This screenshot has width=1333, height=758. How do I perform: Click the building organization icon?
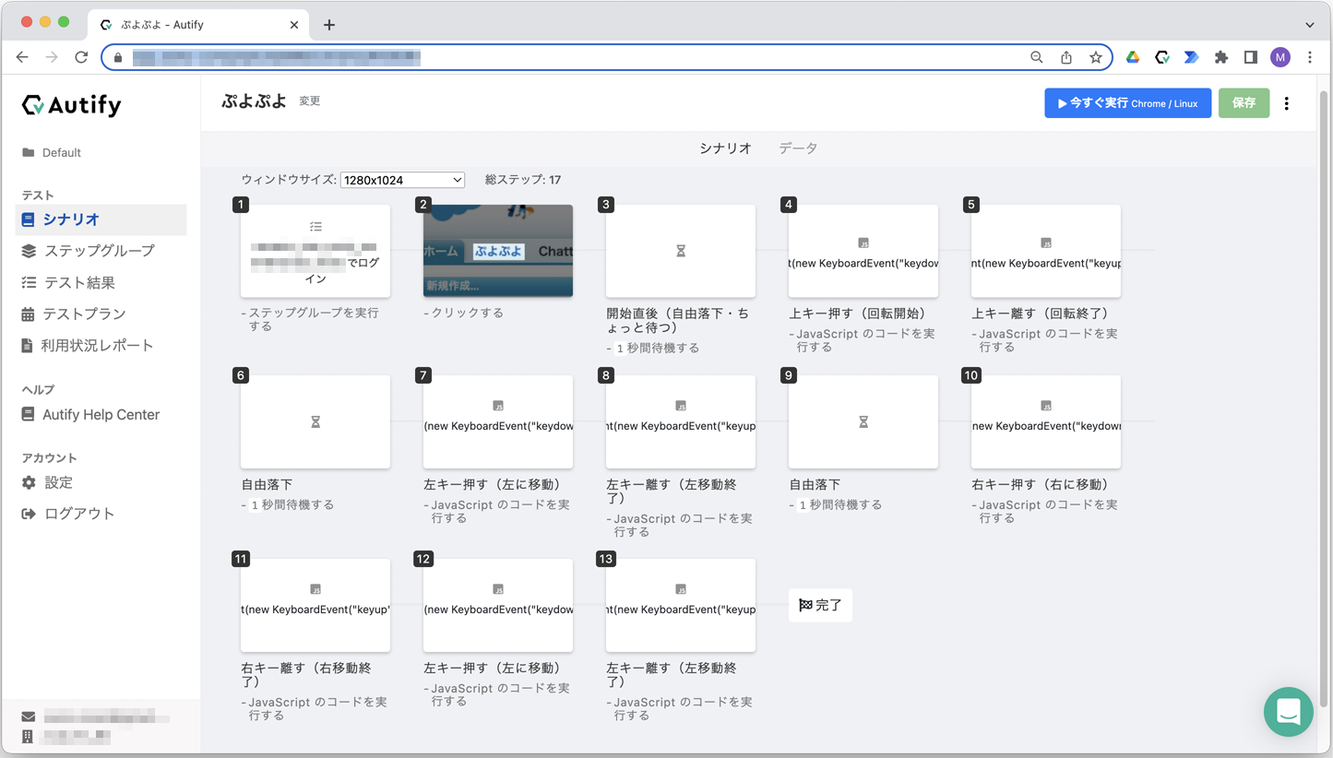click(x=29, y=736)
